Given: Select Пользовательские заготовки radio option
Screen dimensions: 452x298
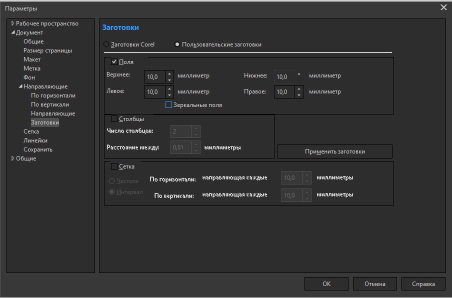Looking at the screenshot, I should 177,44.
